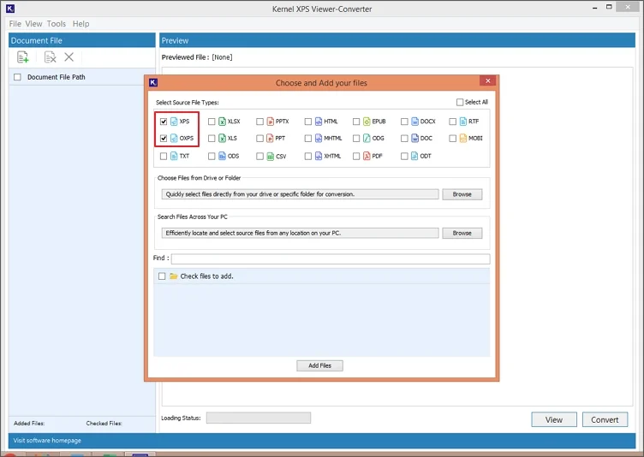
Task: Click the HTML file type icon
Action: [x=319, y=122]
